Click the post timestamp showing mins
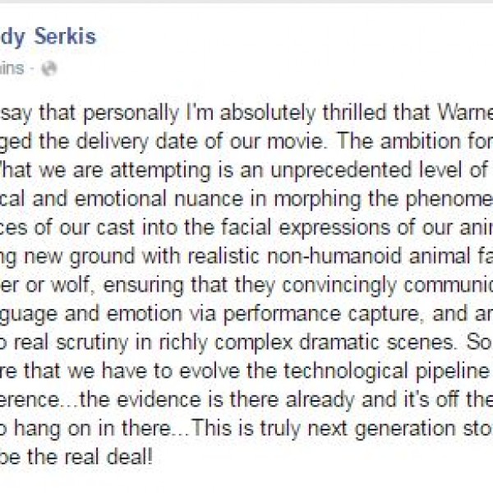493x493 pixels. (x=16, y=69)
